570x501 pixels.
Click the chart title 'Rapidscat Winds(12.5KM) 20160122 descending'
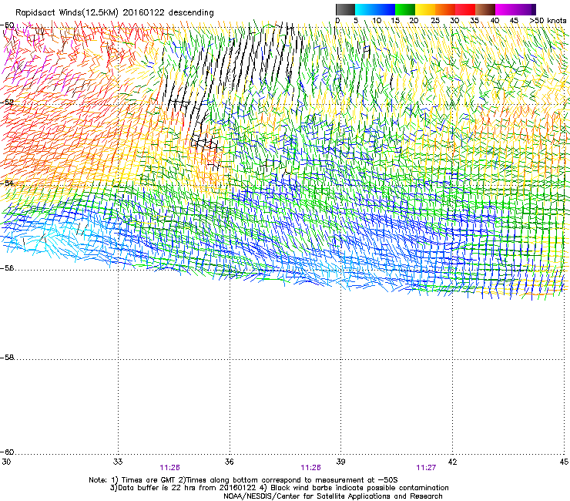pyautogui.click(x=115, y=13)
